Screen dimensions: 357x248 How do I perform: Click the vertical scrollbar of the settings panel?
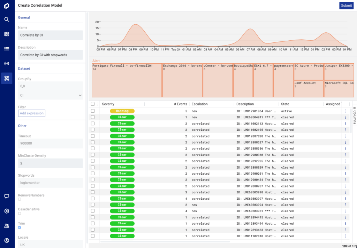tap(87, 127)
